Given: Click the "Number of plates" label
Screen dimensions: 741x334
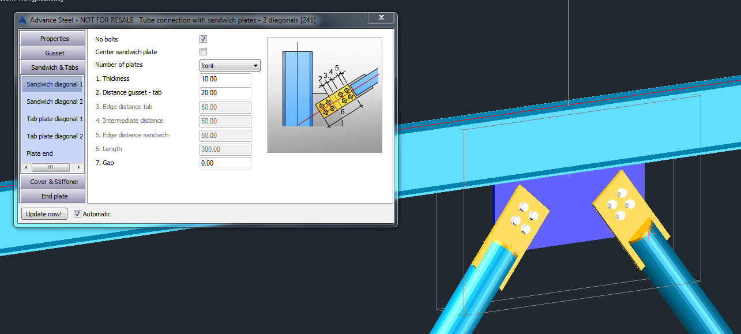Looking at the screenshot, I should coord(119,65).
